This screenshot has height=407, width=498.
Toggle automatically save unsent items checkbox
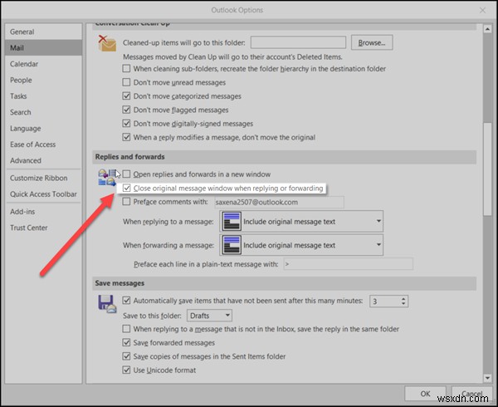point(126,301)
